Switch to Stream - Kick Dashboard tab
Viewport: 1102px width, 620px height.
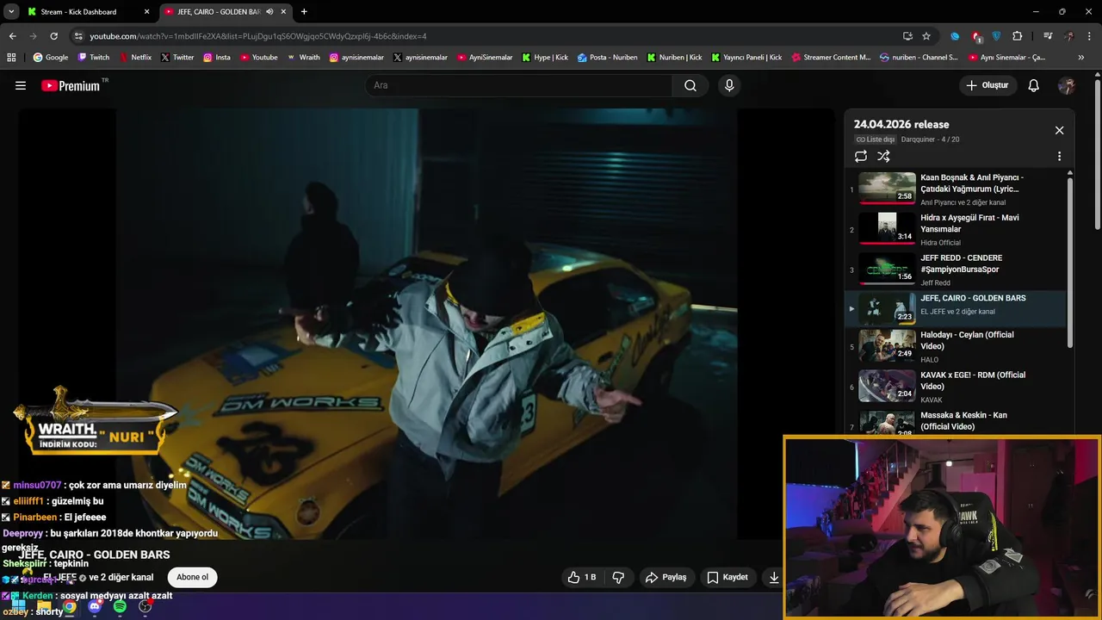89,11
